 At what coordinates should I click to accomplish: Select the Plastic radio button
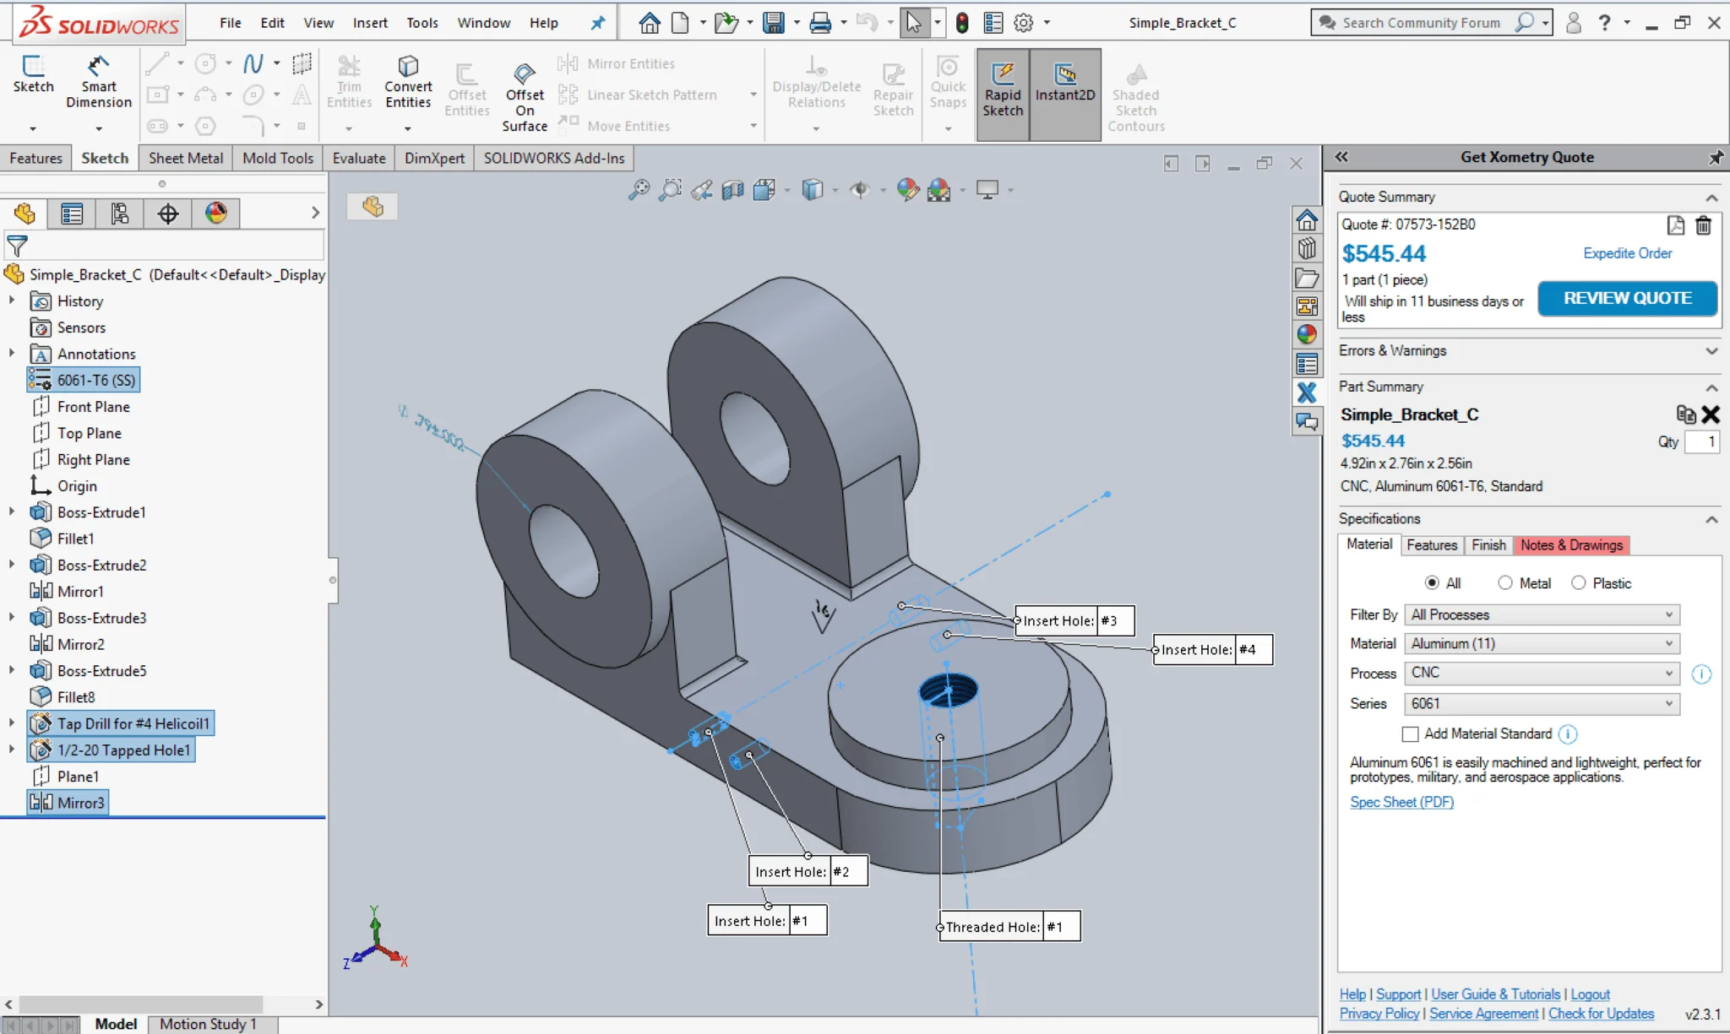1580,582
